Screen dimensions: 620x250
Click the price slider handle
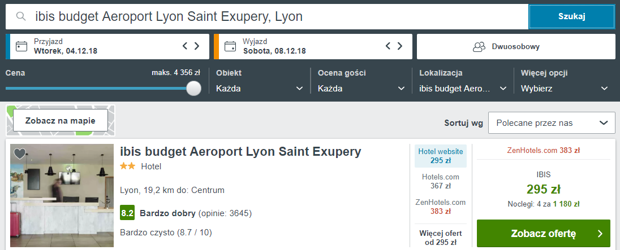coord(194,88)
